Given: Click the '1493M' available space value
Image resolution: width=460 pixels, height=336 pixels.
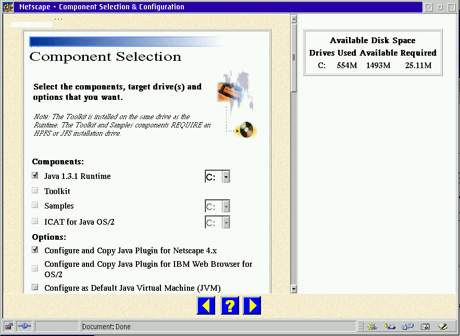Looking at the screenshot, I should click(378, 66).
